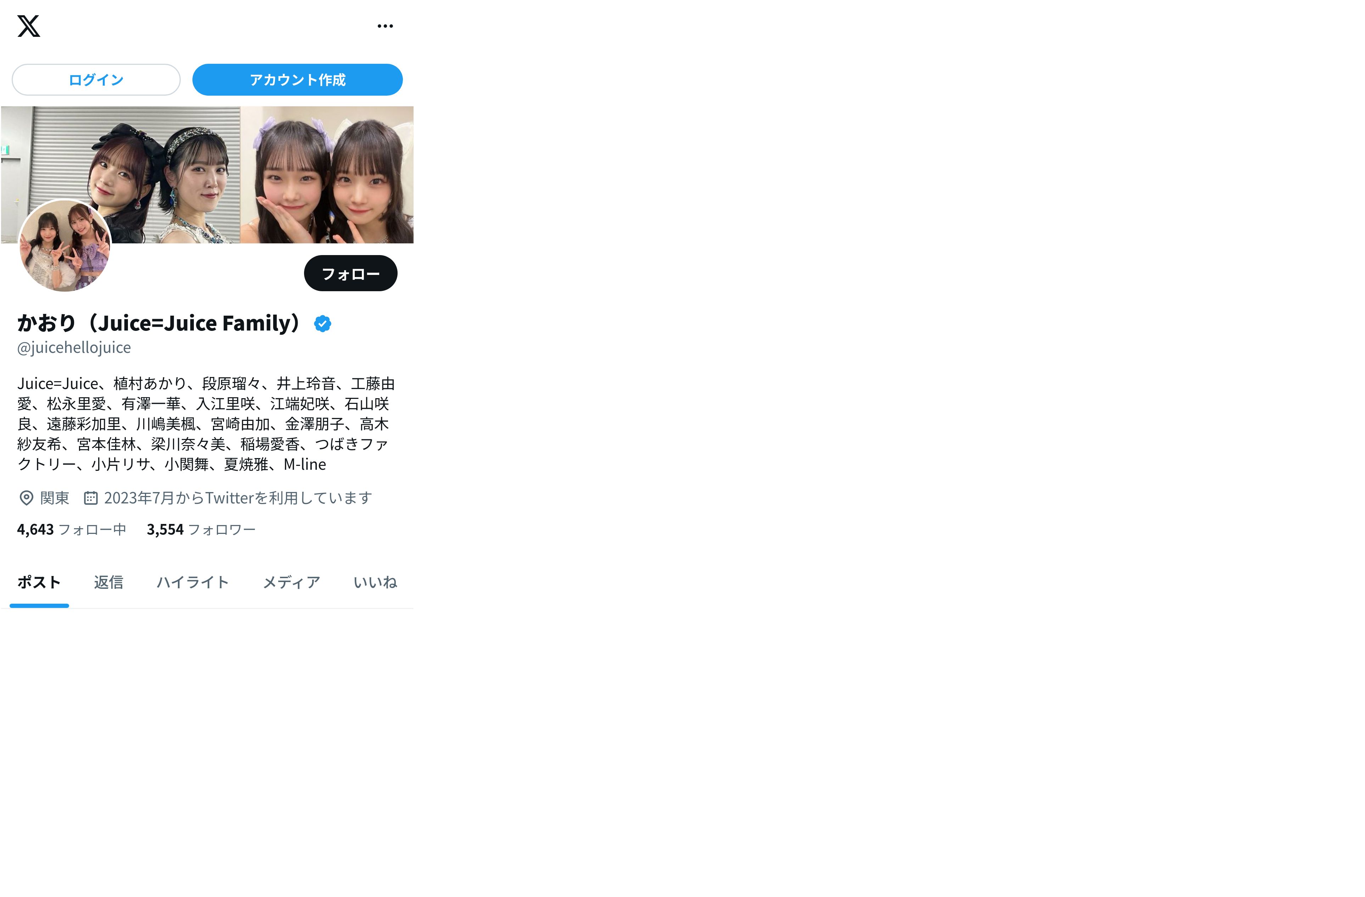The image size is (1365, 897).
Task: Click the 関東 location text
Action: (x=55, y=498)
